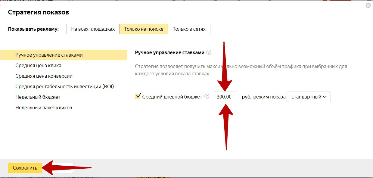Open help icon next to Ручное управление ставками heading
The height and width of the screenshot is (178, 373).
209,52
